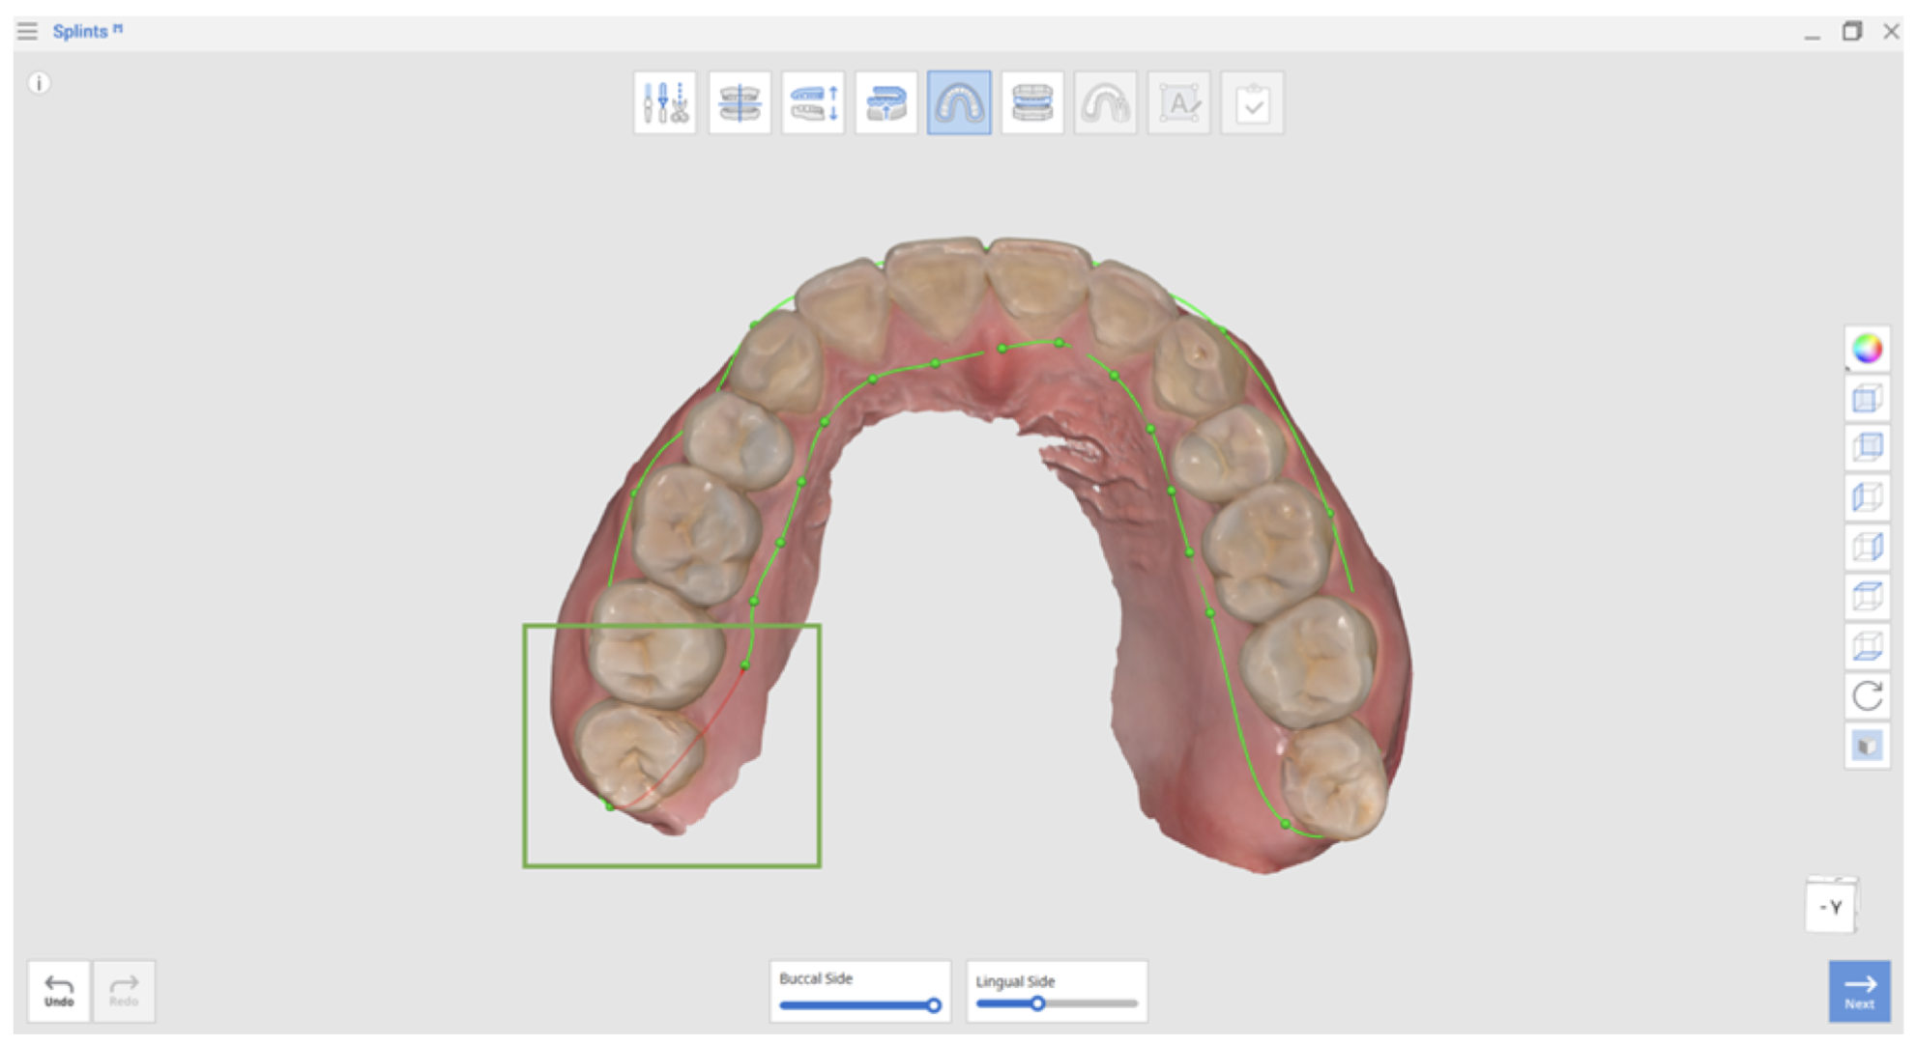Select the first workflow step icon with scissors
1916x1045 pixels.
pos(665,102)
